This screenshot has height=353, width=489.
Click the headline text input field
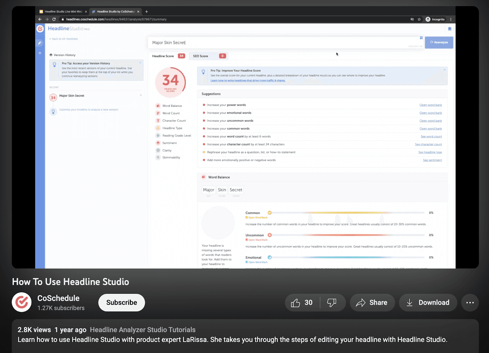click(x=286, y=43)
